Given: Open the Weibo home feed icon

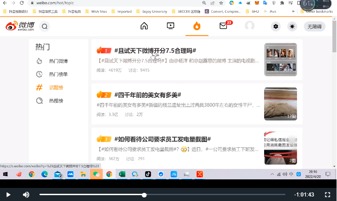Looking at the screenshot, I should (x=144, y=26).
